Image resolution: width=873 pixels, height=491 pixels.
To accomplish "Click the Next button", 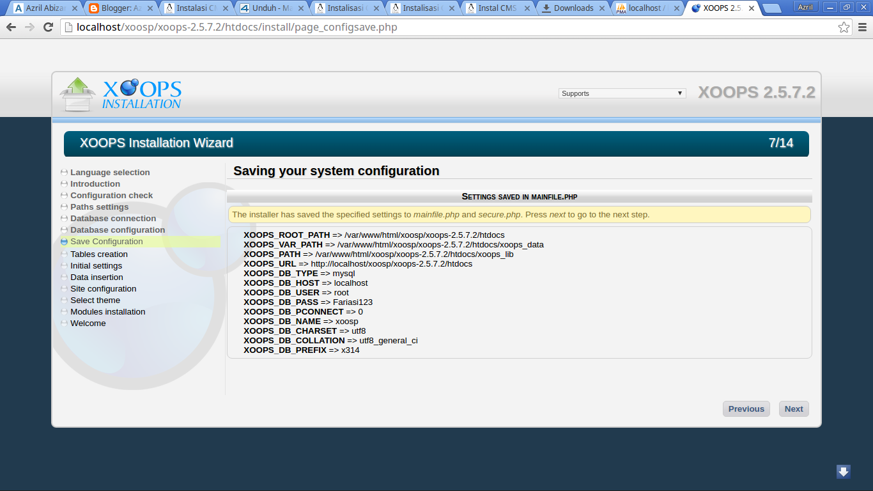I will (794, 409).
